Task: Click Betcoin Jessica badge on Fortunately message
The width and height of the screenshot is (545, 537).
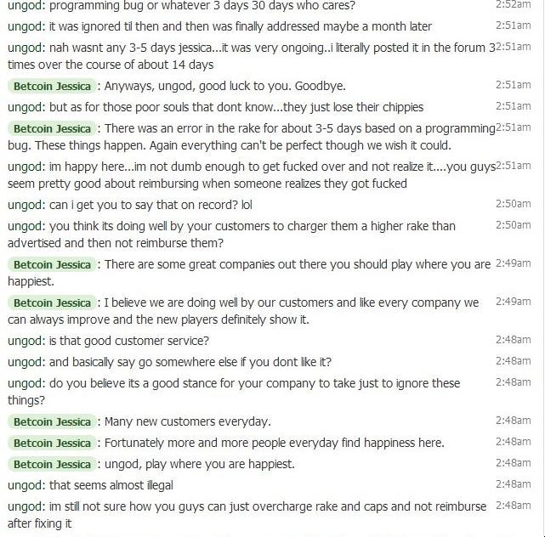Action: pos(52,444)
